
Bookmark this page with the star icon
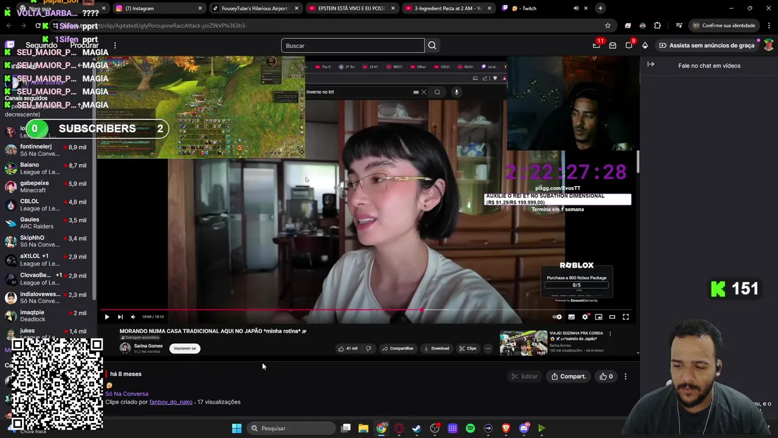(x=607, y=26)
